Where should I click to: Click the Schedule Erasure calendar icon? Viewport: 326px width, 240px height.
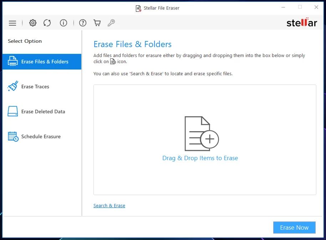click(13, 137)
